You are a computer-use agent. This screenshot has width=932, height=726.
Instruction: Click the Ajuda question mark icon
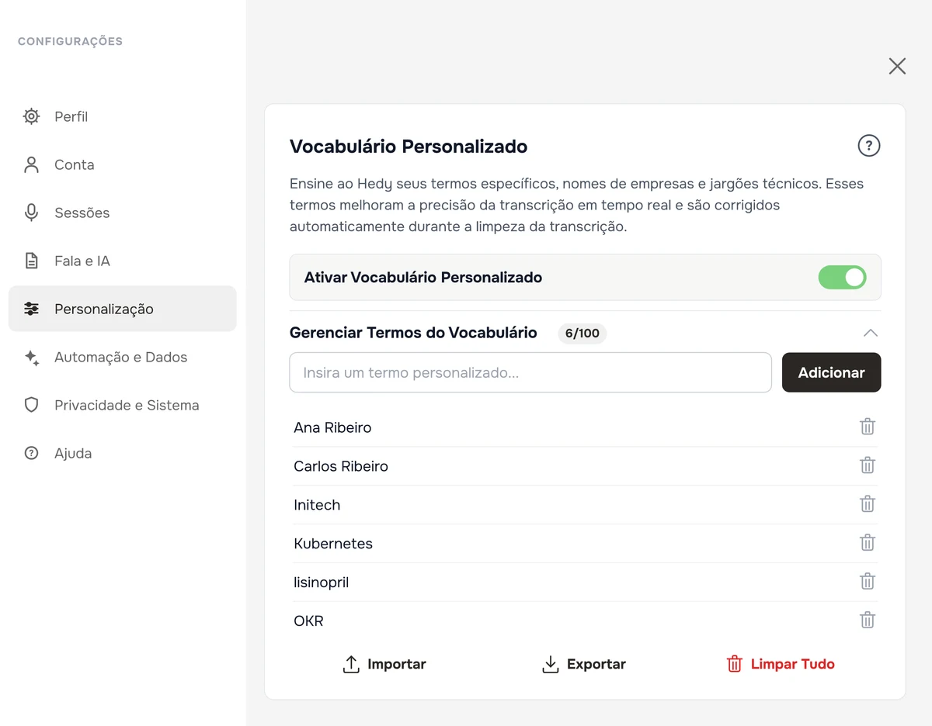[31, 453]
